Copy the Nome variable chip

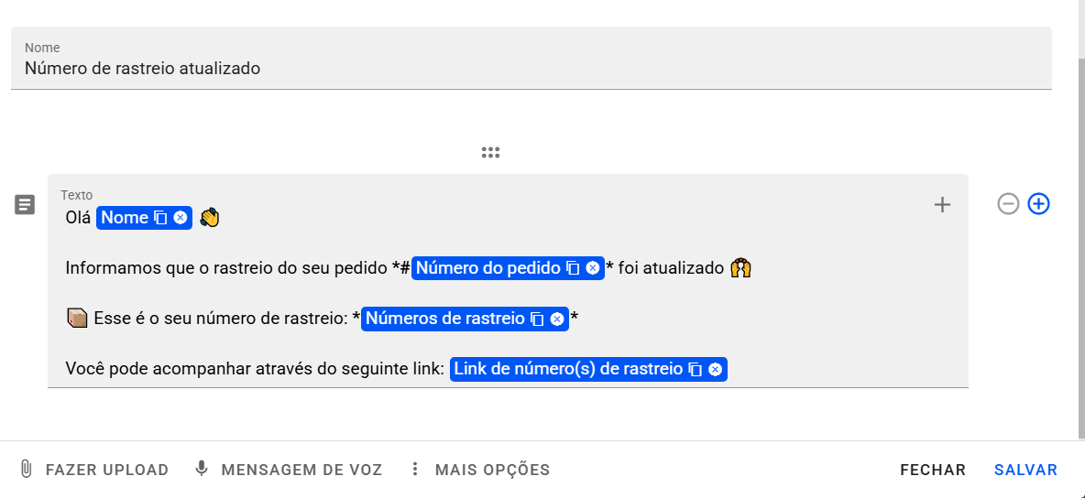160,218
